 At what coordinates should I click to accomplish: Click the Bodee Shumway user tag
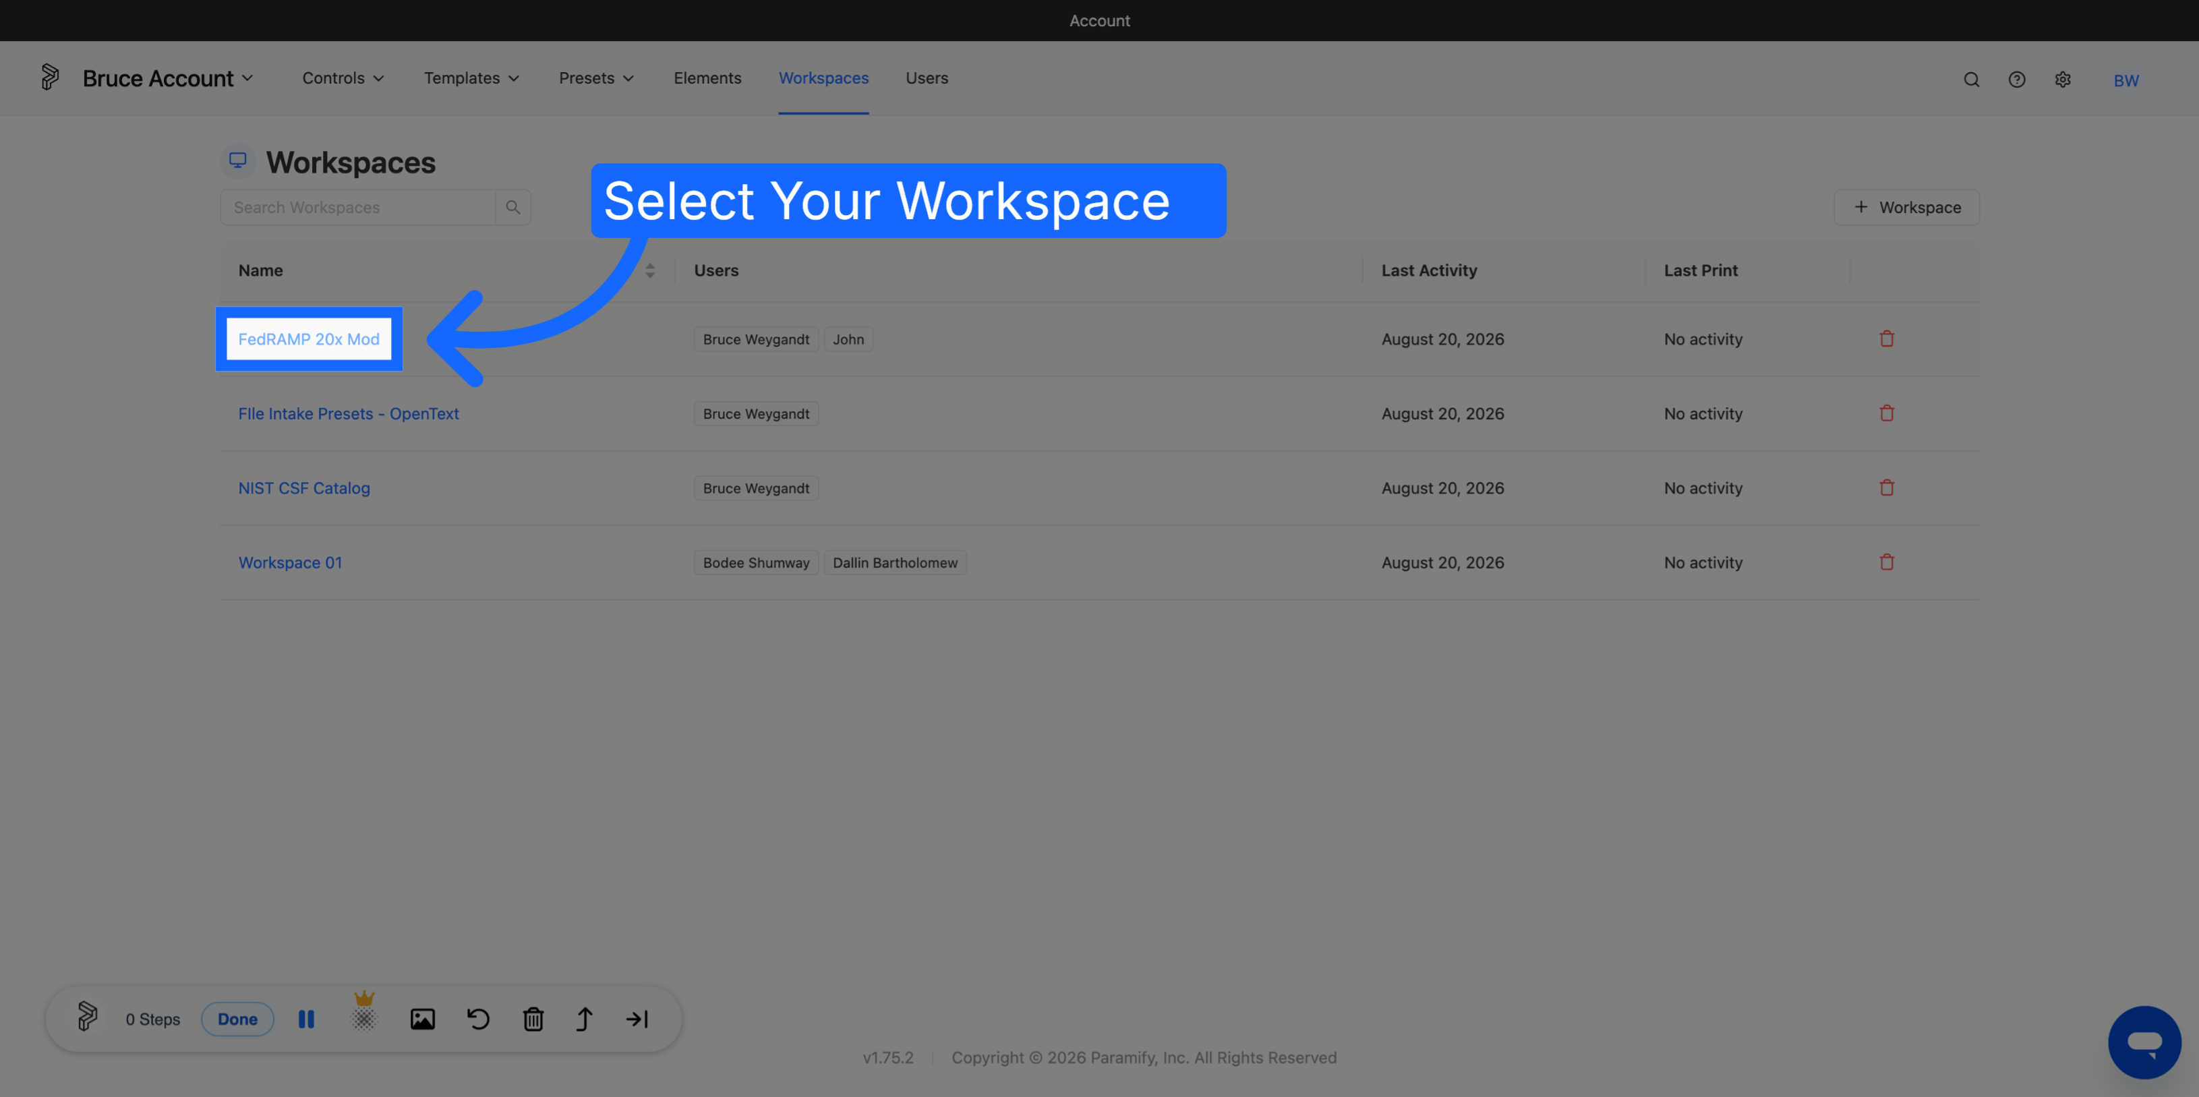coord(757,562)
